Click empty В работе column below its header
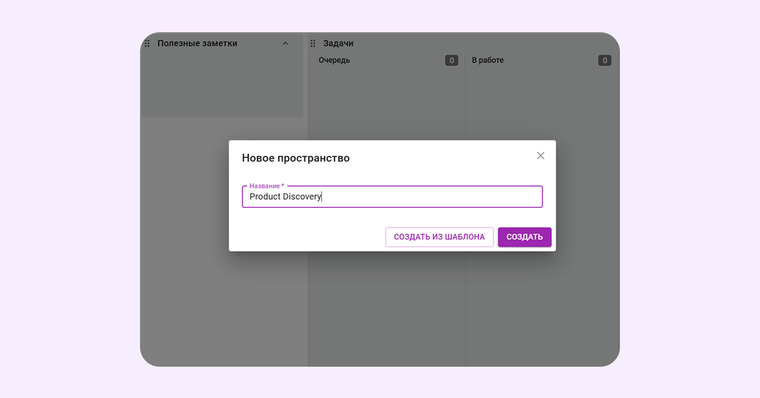This screenshot has width=760, height=398. point(541,103)
